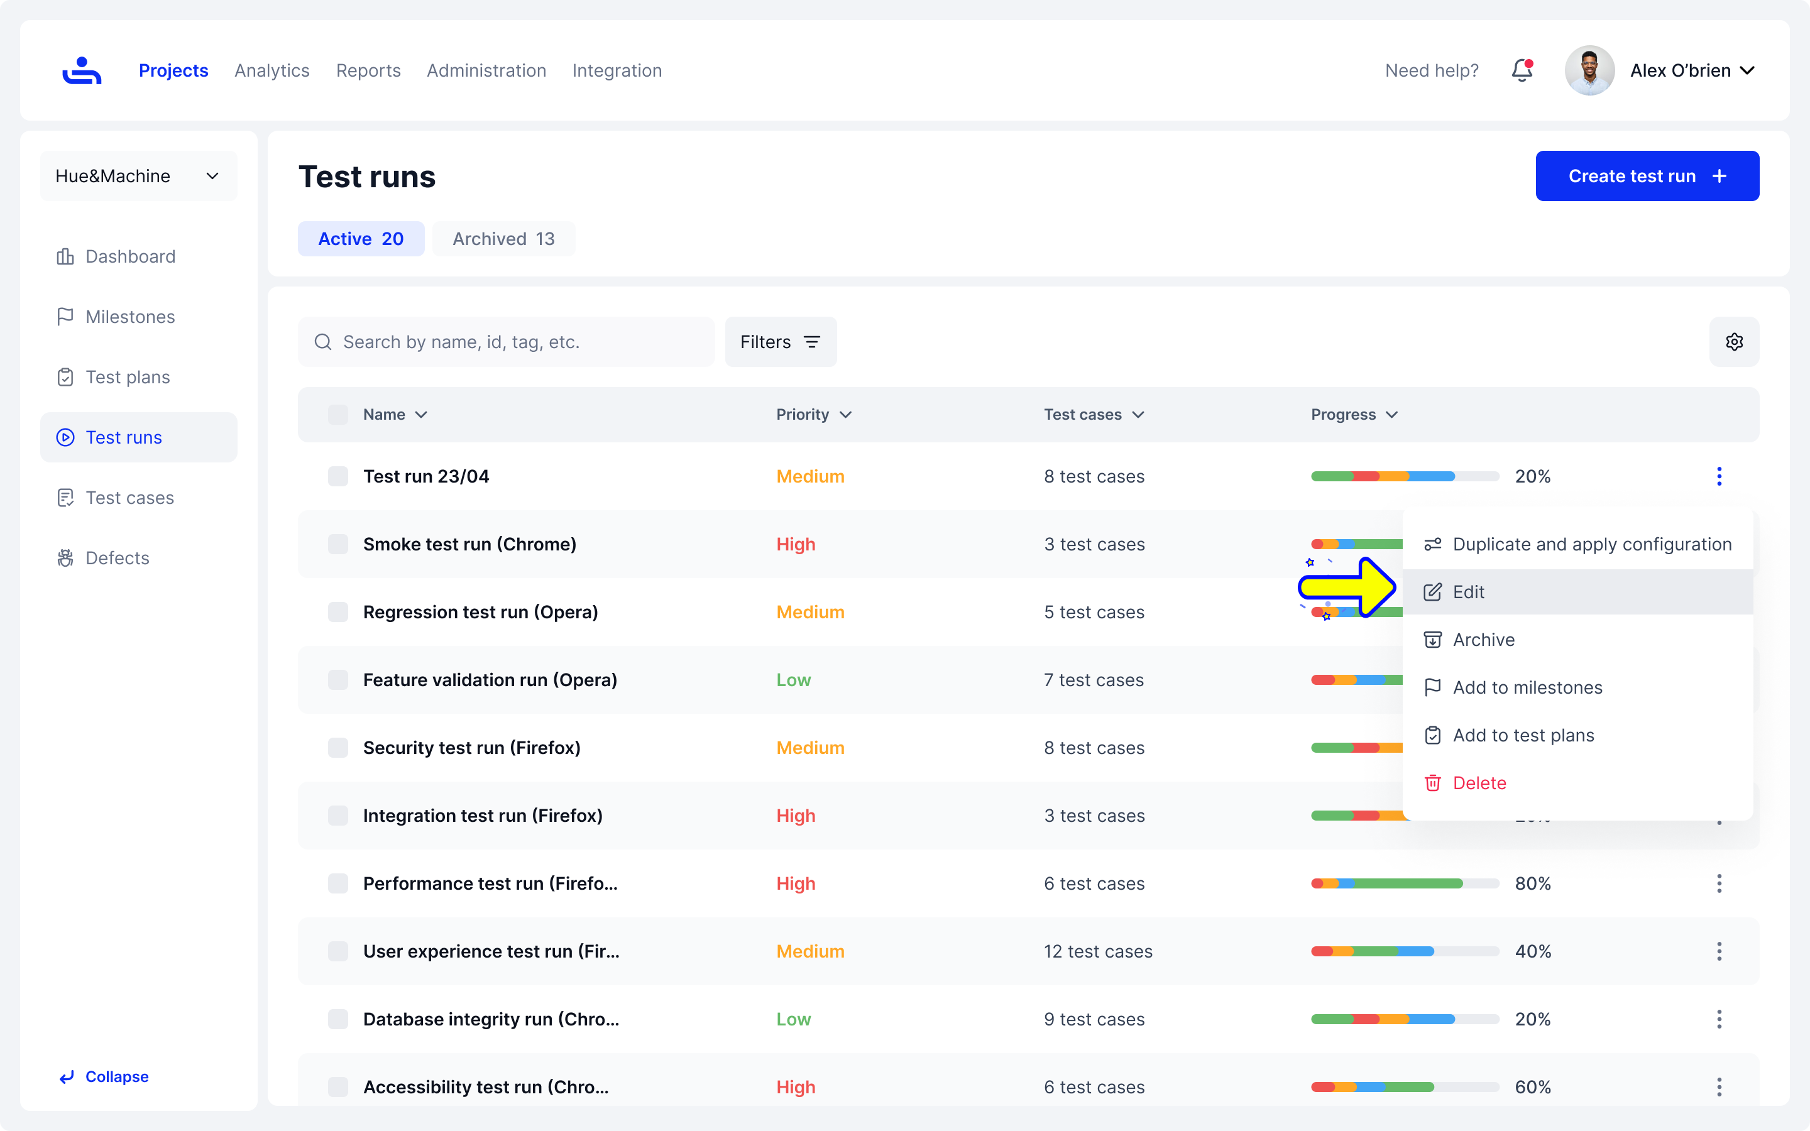Click the app logo icon
Screen dimensions: 1810x1131
coord(82,70)
